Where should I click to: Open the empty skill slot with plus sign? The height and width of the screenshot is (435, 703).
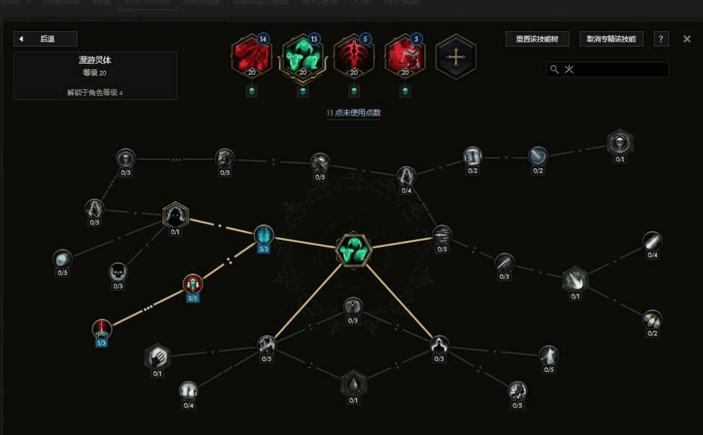pos(456,57)
